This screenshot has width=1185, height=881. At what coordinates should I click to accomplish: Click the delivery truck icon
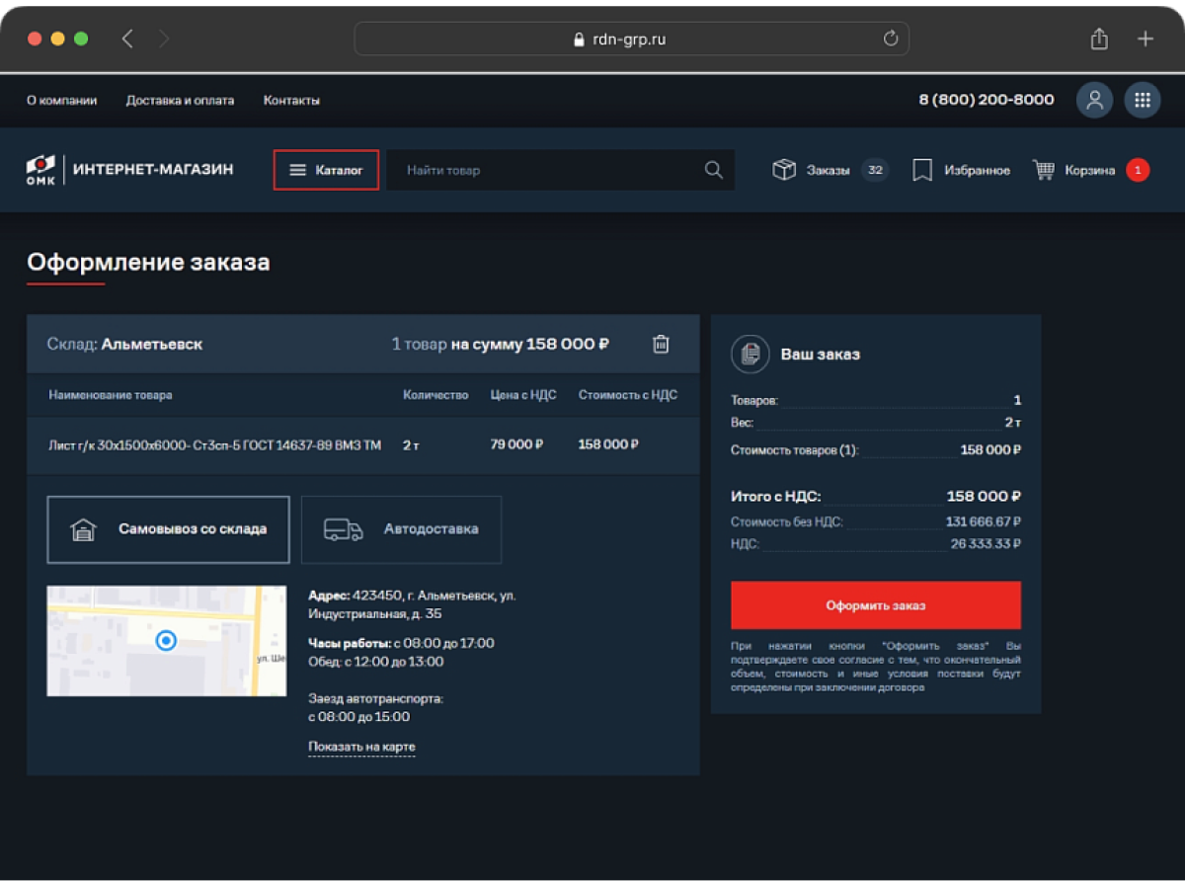(344, 529)
